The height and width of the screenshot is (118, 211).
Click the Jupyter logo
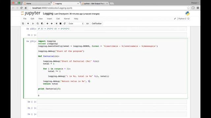(x=31, y=13)
